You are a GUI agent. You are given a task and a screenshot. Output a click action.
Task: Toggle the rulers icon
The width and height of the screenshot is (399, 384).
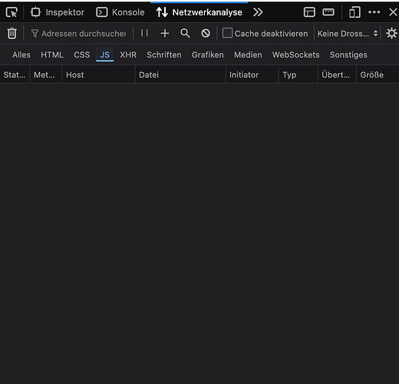pyautogui.click(x=328, y=12)
